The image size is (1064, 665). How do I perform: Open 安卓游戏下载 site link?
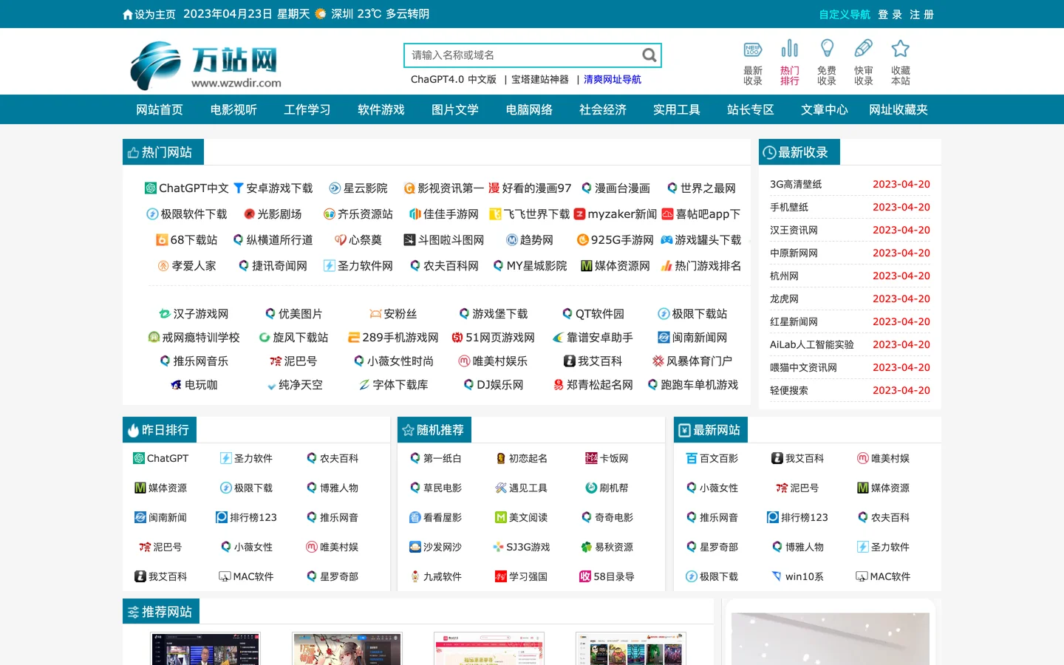[x=273, y=188]
